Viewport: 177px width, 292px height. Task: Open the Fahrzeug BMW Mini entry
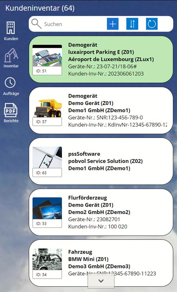tap(101, 263)
